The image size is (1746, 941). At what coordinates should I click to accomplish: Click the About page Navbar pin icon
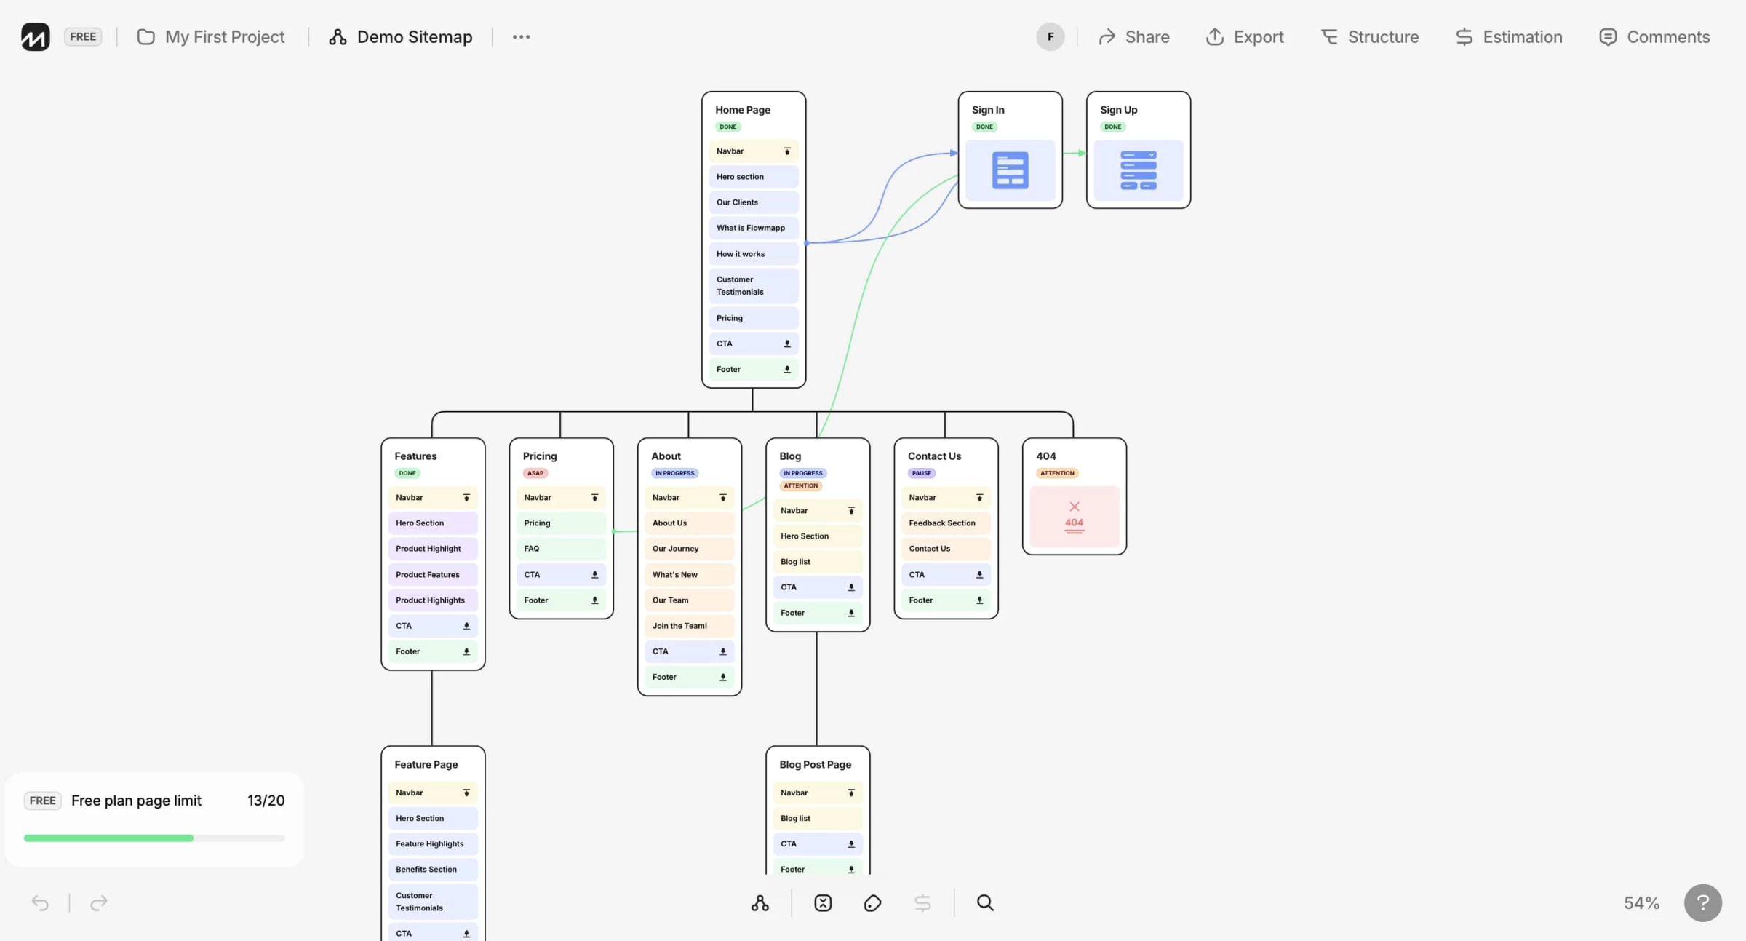pos(722,498)
